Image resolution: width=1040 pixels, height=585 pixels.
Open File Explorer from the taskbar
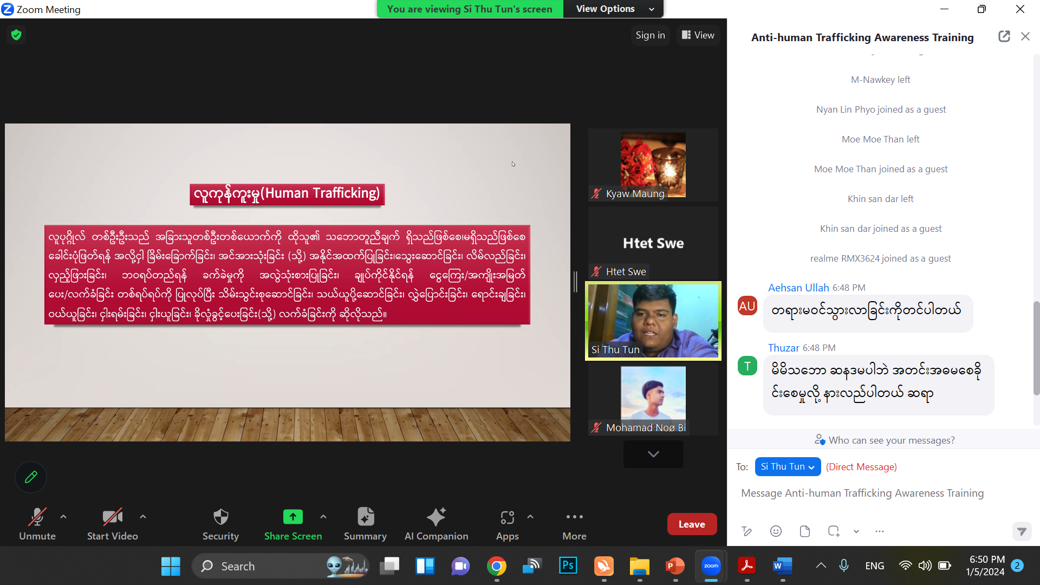pos(639,566)
